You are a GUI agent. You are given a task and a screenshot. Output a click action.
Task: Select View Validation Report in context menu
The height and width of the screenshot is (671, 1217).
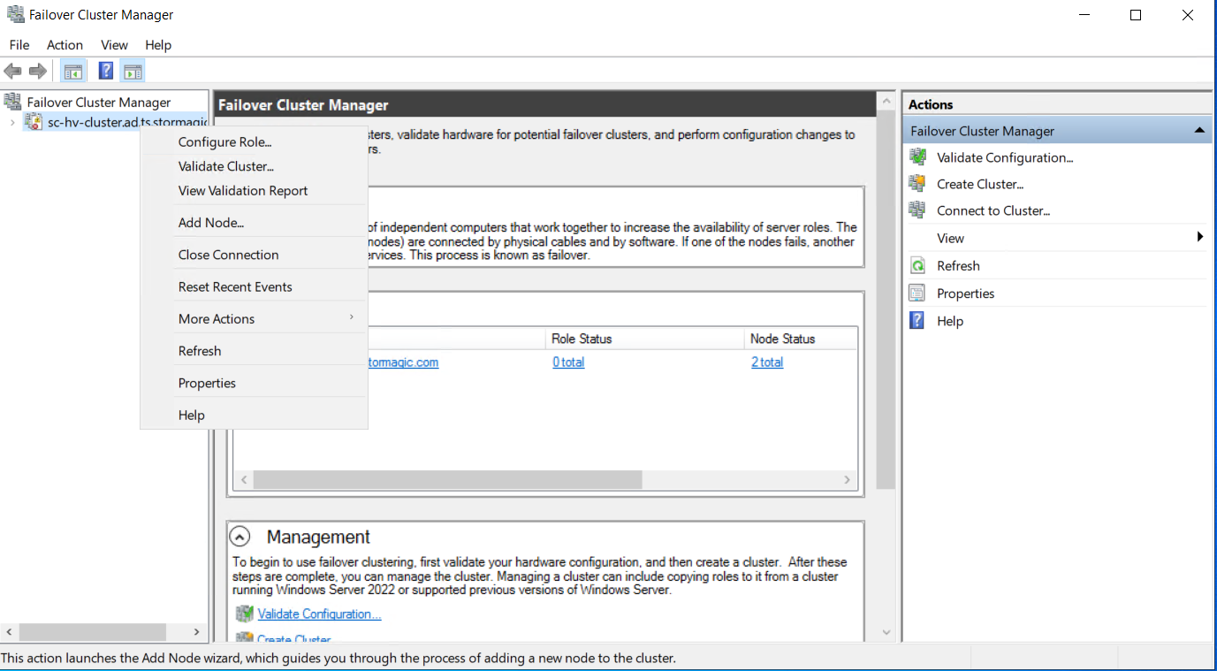(254, 191)
